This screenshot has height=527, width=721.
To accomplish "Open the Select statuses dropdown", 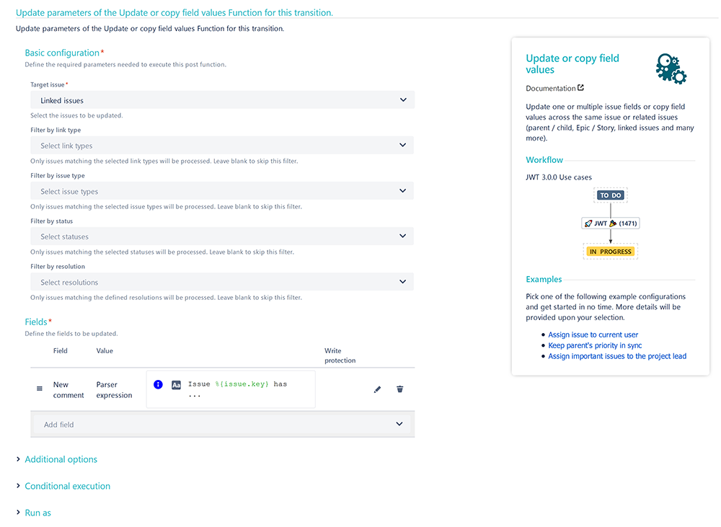I will click(x=222, y=236).
